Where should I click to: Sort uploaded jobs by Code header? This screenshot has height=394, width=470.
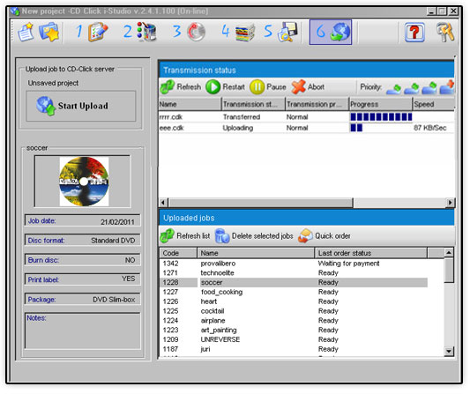pyautogui.click(x=178, y=254)
